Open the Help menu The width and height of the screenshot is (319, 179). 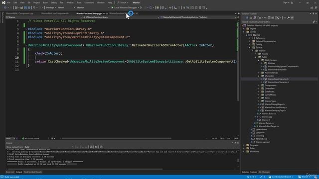point(110,2)
